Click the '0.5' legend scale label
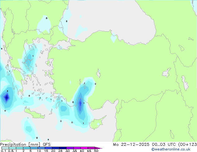Viewport: 197px width, 152px height. 11,151
